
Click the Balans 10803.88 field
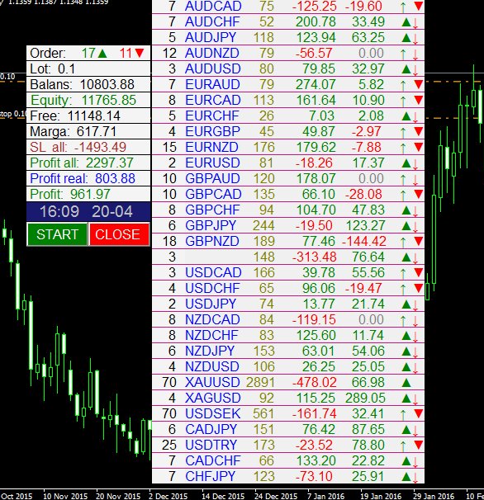[88, 84]
